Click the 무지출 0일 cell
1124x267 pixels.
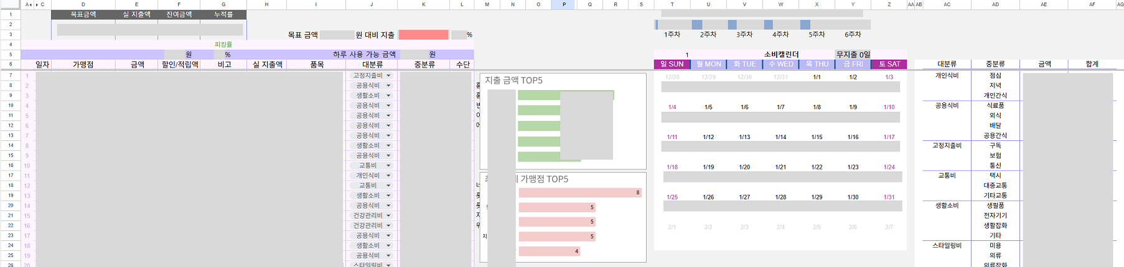point(853,55)
